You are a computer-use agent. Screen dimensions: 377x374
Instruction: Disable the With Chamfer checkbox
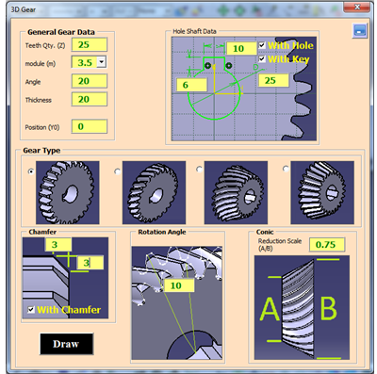pos(31,310)
